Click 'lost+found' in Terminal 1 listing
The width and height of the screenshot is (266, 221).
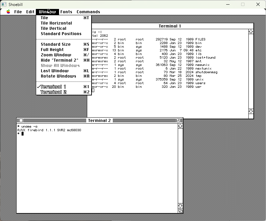(x=205, y=58)
